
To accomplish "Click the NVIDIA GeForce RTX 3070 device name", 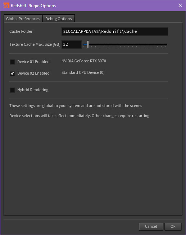I will coord(84,61).
